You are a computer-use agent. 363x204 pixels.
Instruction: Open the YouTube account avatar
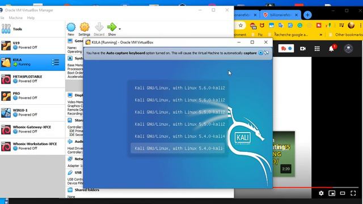[348, 49]
